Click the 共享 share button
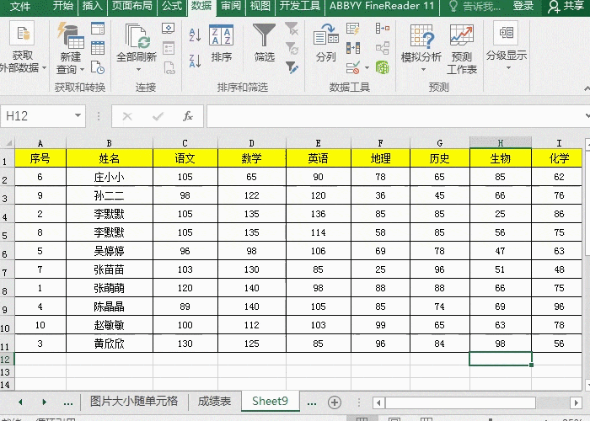Image resolution: width=590 pixels, height=421 pixels. [x=566, y=6]
